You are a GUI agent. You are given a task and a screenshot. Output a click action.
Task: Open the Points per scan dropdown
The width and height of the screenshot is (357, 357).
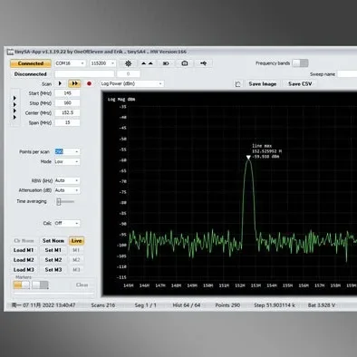pyautogui.click(x=67, y=151)
